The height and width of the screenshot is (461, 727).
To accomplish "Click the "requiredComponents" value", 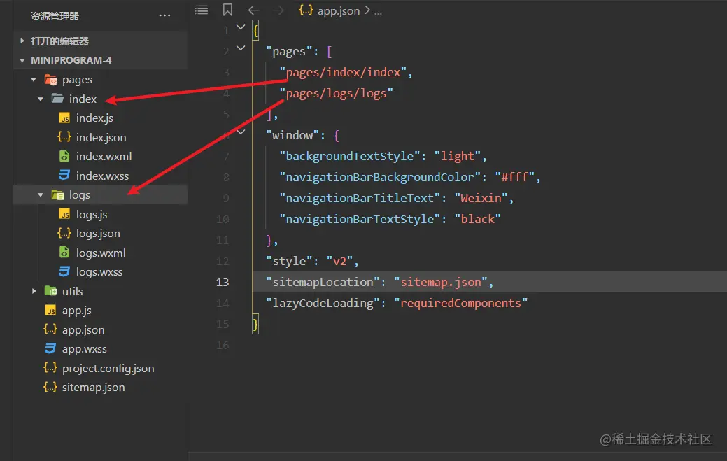I will 461,303.
